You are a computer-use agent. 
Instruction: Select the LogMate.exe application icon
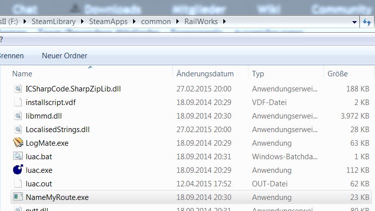click(18, 143)
